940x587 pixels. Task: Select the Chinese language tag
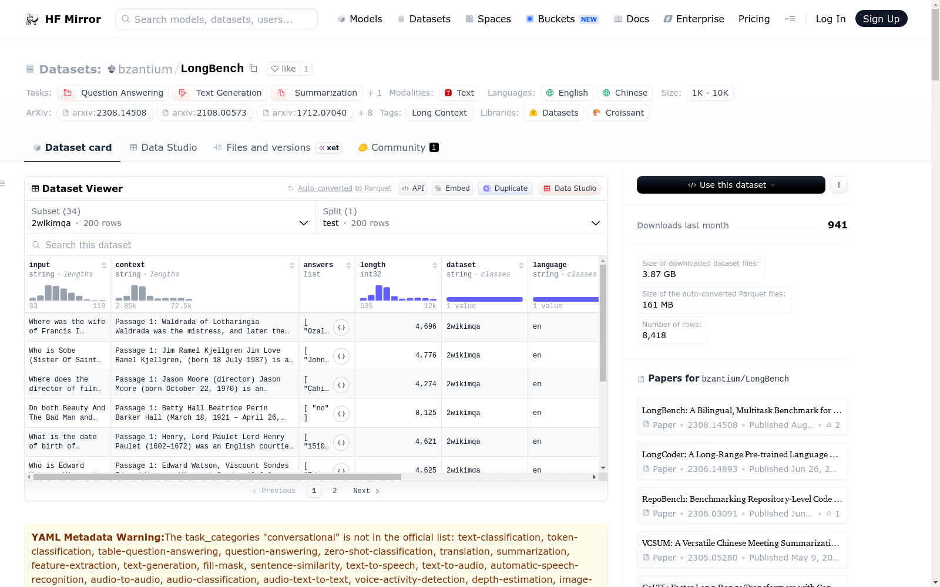(625, 93)
